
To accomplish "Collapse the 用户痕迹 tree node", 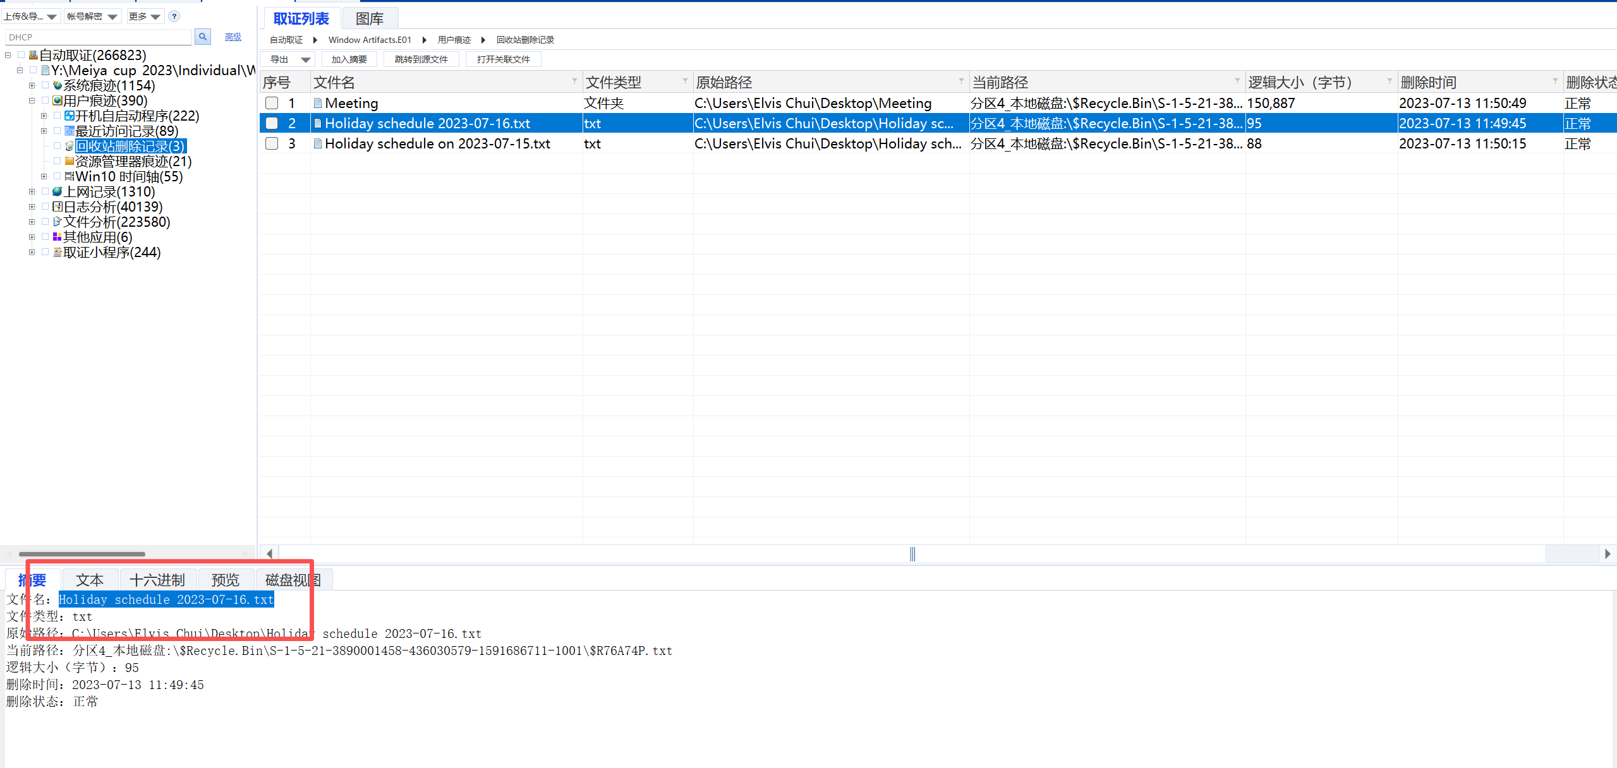I will (x=32, y=100).
